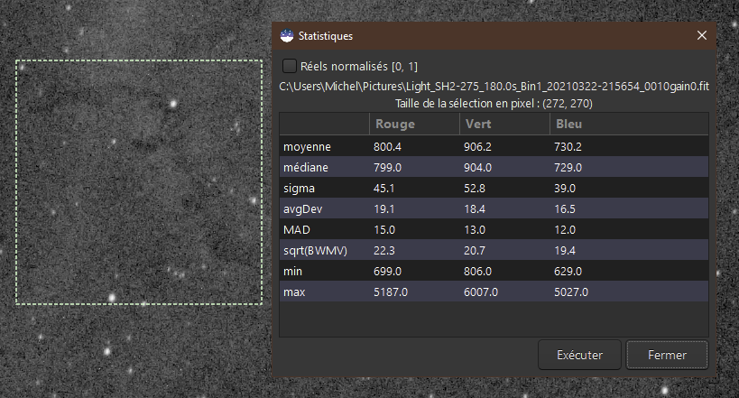The height and width of the screenshot is (398, 739).
Task: Click inside the dashed selection on image
Action: coord(139,182)
